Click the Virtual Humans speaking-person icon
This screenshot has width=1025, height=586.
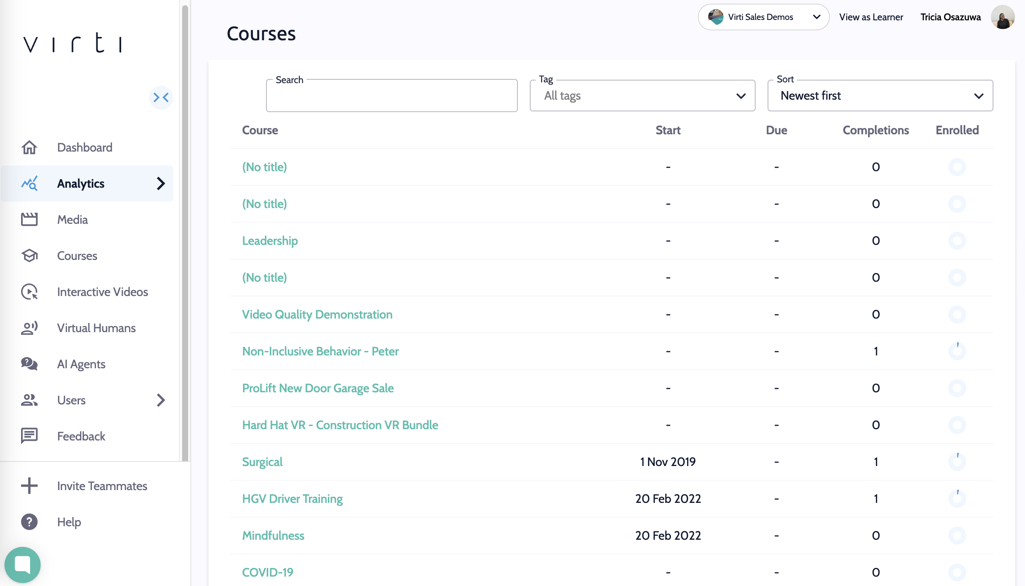tap(29, 328)
